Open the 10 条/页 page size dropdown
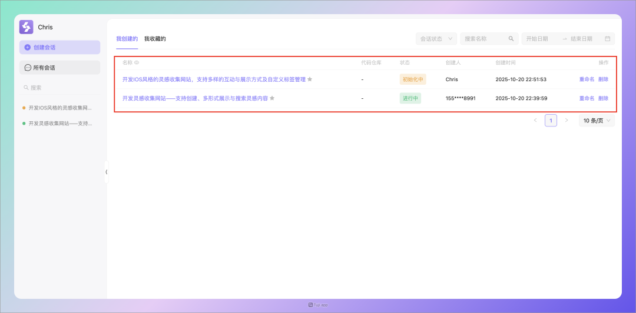The height and width of the screenshot is (313, 636). pyautogui.click(x=597, y=121)
